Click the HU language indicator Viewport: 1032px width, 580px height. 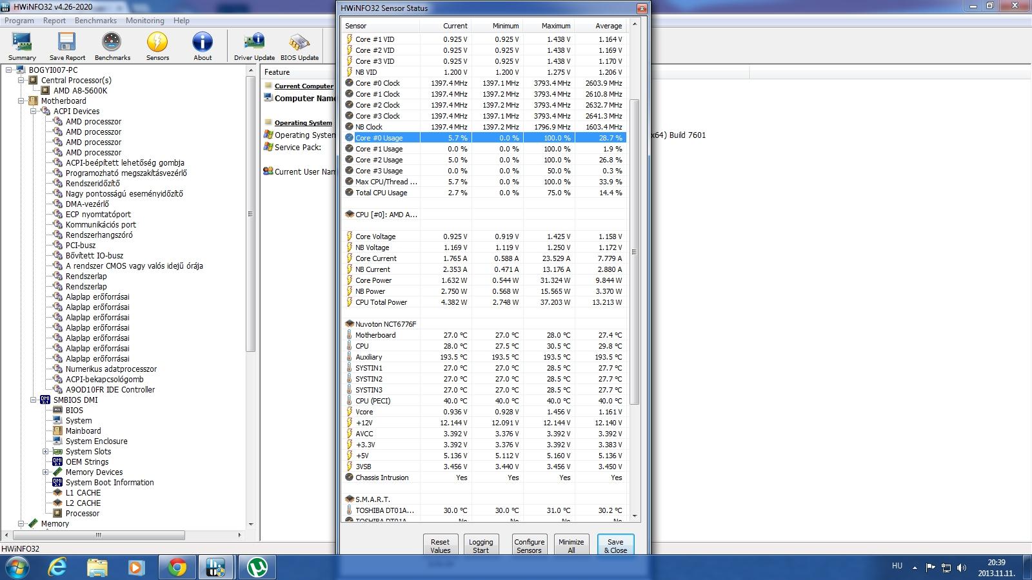(897, 566)
